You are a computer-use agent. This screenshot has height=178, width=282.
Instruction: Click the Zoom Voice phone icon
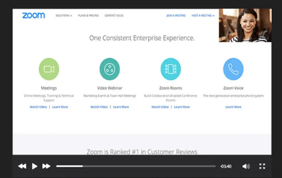(233, 69)
